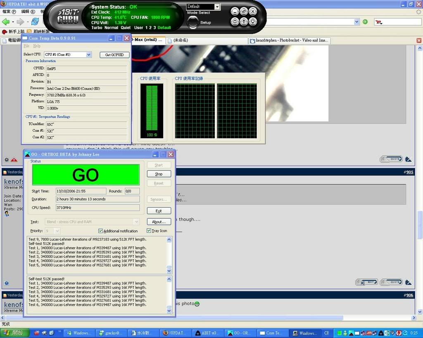Switch to the GO - ORTHOS taskbar item
The image size is (423, 338).
(240, 333)
